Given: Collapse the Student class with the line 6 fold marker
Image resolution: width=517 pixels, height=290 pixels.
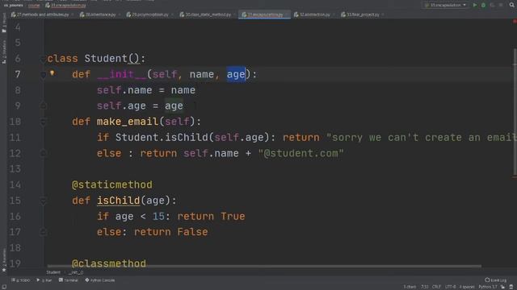Looking at the screenshot, I should [x=43, y=59].
